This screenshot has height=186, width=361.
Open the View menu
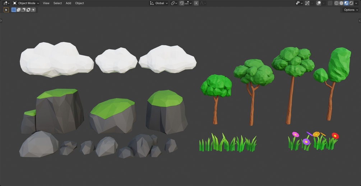click(x=46, y=3)
